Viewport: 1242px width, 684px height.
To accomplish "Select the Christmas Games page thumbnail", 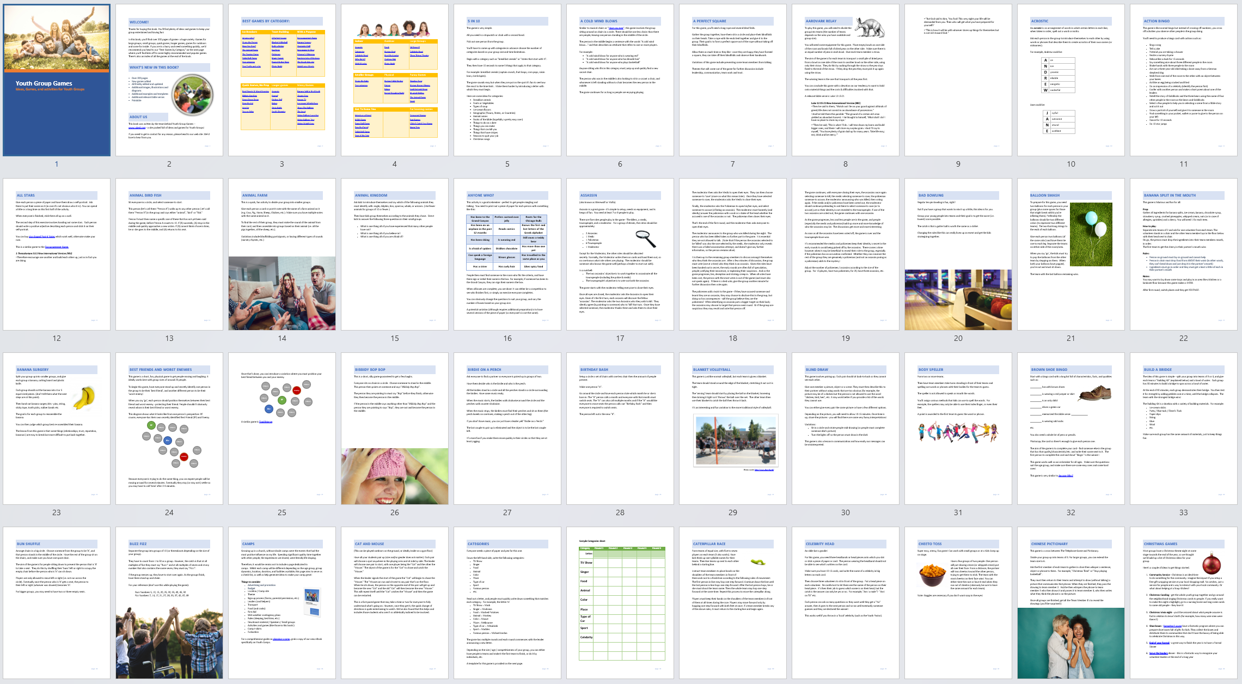I will click(1184, 603).
